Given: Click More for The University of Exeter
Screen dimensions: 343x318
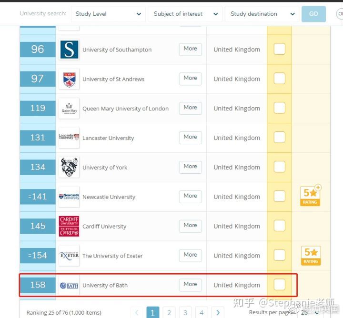Looking at the screenshot, I should 190,255.
